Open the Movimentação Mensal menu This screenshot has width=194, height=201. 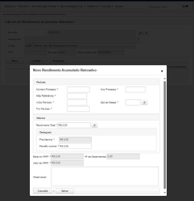click(x=45, y=6)
